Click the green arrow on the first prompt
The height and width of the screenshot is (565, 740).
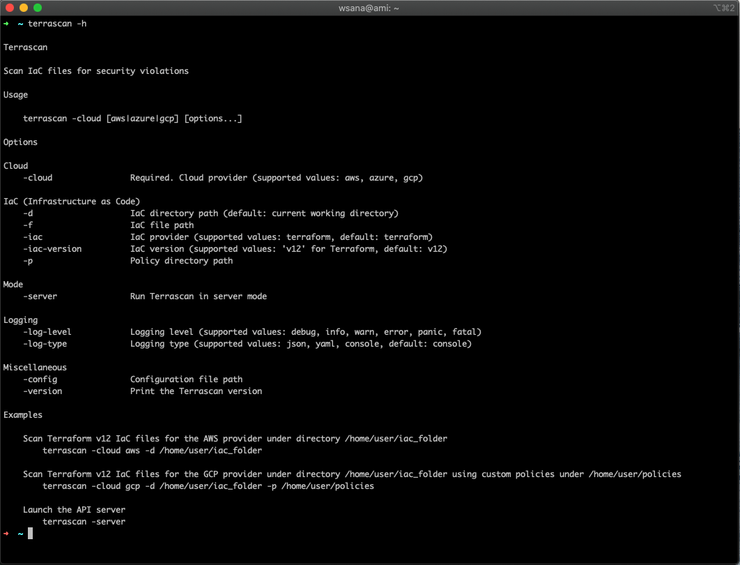click(6, 24)
